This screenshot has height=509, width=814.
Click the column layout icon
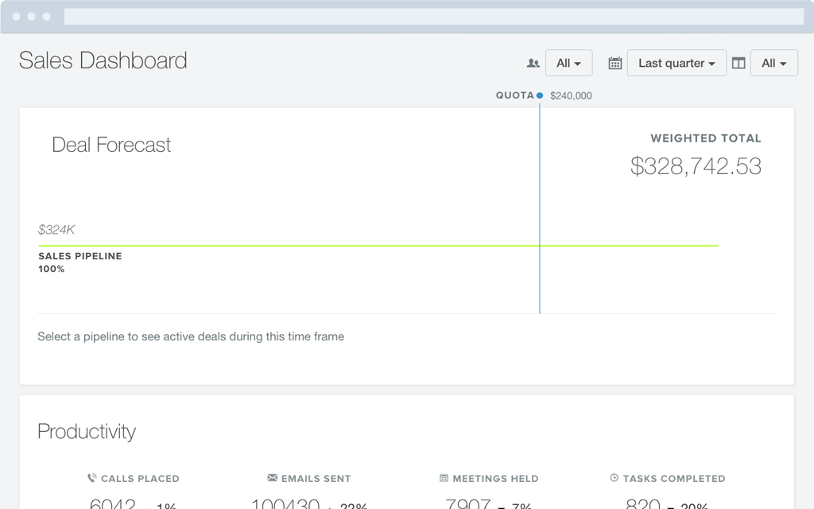click(738, 63)
